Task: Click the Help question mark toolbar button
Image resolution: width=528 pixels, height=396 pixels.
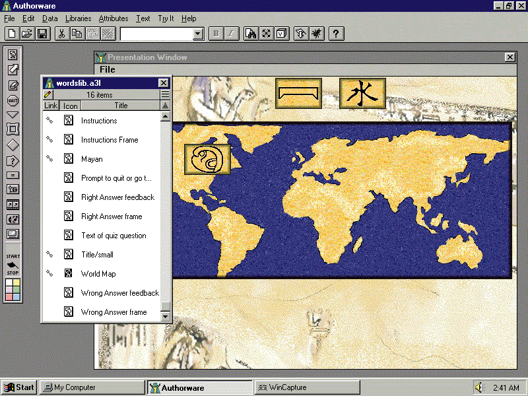Action: pos(336,34)
